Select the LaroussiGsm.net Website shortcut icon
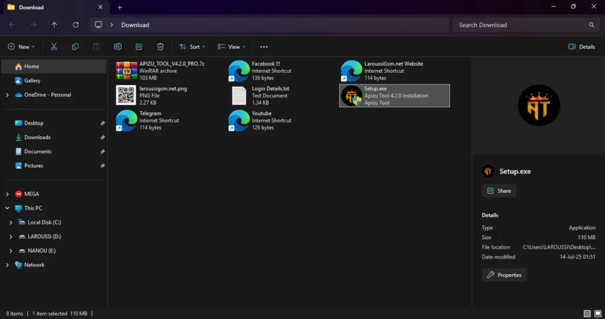This screenshot has width=605, height=319. (351, 70)
